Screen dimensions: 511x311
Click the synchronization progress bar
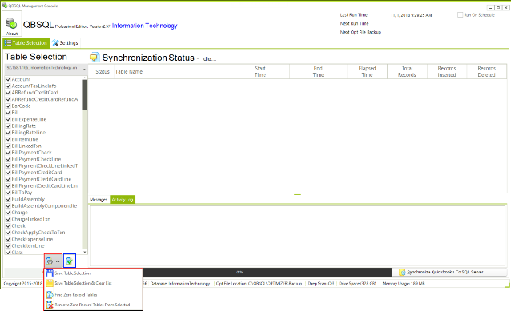(239, 272)
